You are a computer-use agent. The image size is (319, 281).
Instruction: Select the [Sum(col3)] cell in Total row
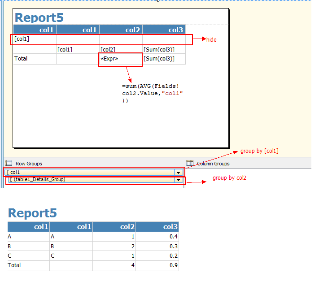click(x=164, y=59)
